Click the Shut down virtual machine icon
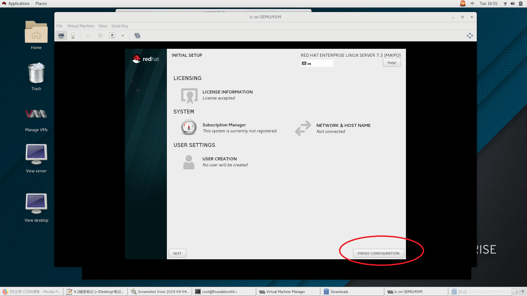527x296 pixels. pyautogui.click(x=112, y=36)
